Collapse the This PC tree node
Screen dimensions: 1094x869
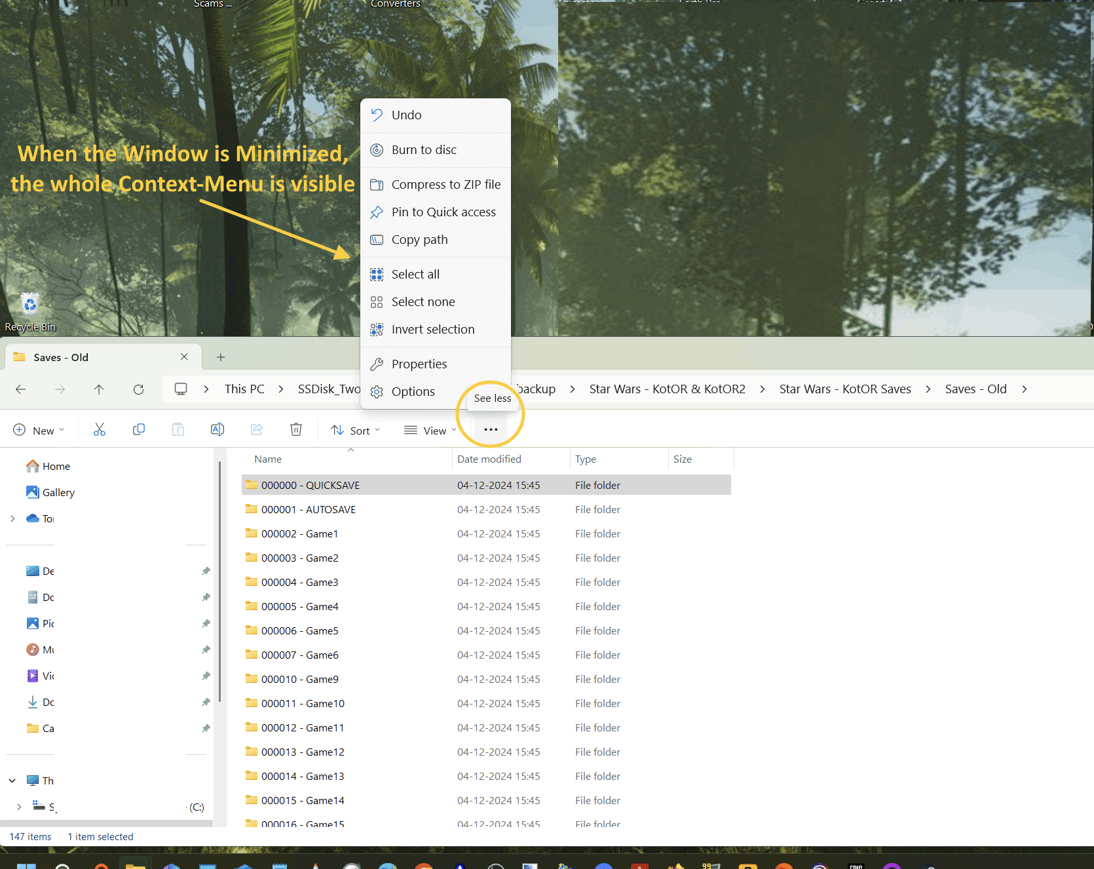pos(12,781)
